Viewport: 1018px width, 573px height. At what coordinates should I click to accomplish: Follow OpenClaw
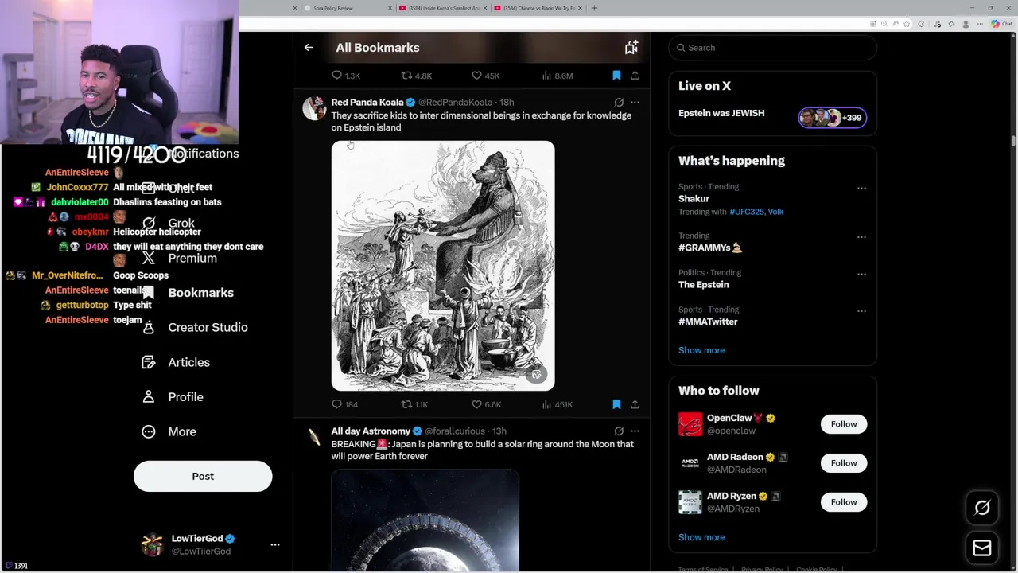coord(844,424)
